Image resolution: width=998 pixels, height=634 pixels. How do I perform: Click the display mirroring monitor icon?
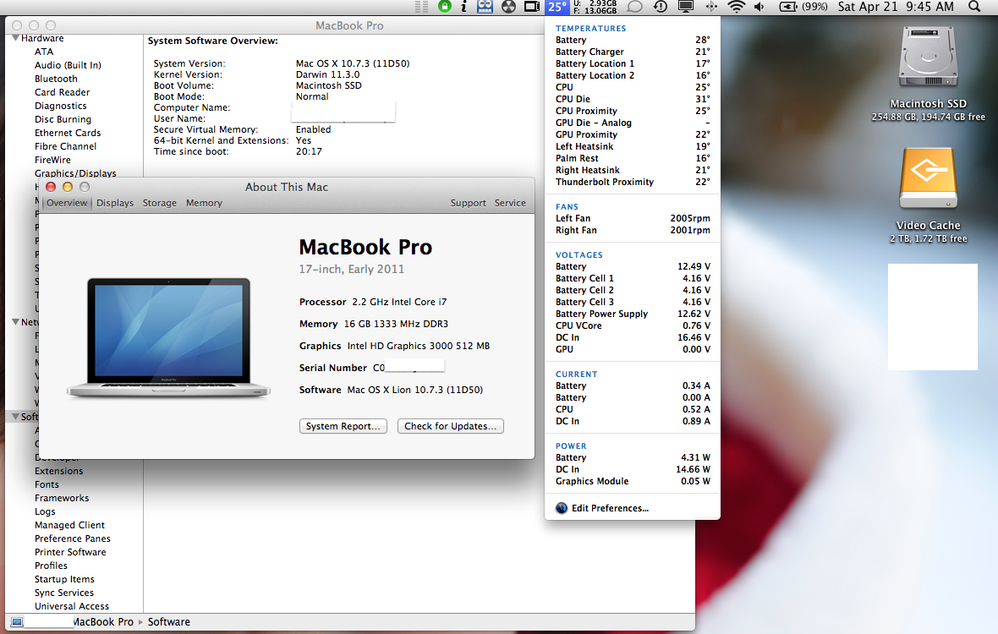pyautogui.click(x=686, y=7)
